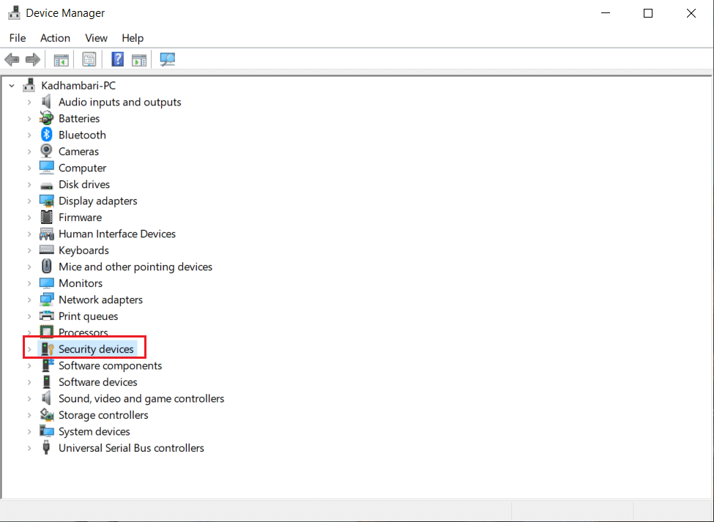Select the System devices label
The height and width of the screenshot is (522, 714).
point(94,431)
